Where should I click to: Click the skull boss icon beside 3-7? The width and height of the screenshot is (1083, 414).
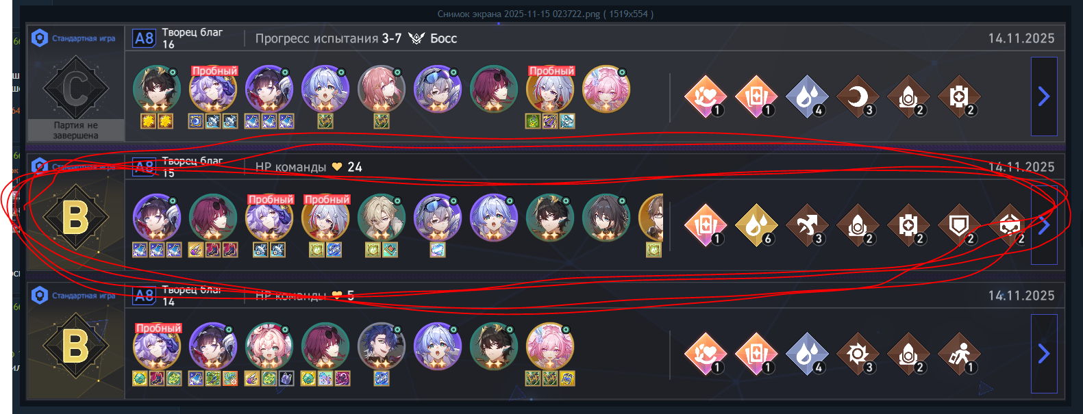pos(416,38)
